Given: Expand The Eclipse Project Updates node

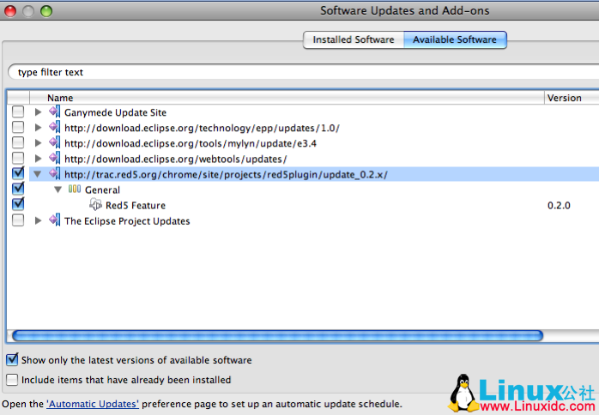Looking at the screenshot, I should (x=38, y=220).
